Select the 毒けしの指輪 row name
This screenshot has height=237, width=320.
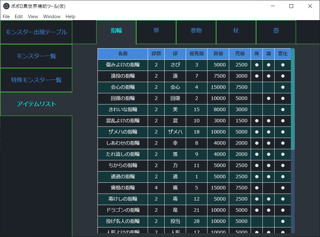pyautogui.click(x=123, y=199)
